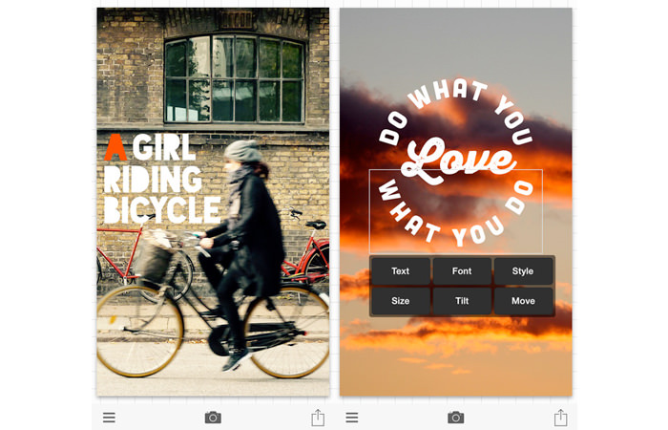The height and width of the screenshot is (430, 668).
Task: Tap the share icon on the left screen
Action: click(318, 418)
